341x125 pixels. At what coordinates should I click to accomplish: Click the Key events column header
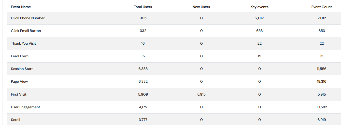pyautogui.click(x=259, y=7)
